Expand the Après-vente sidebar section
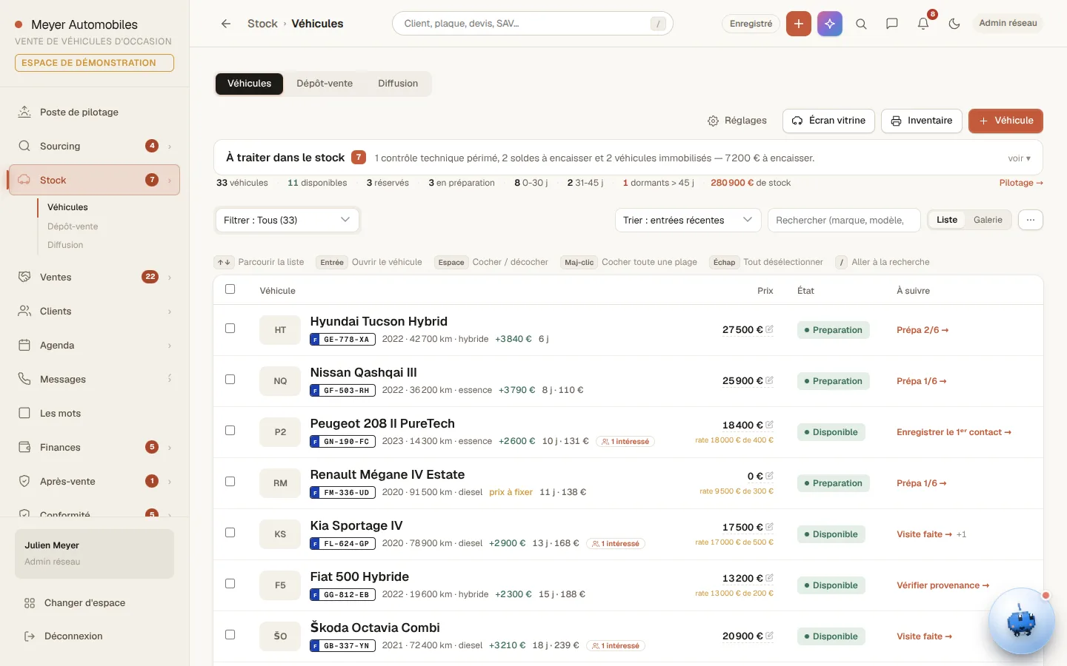1067x666 pixels. coord(170,482)
